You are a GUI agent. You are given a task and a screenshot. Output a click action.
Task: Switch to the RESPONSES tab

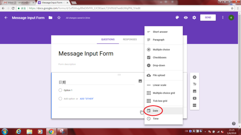pos(130,39)
